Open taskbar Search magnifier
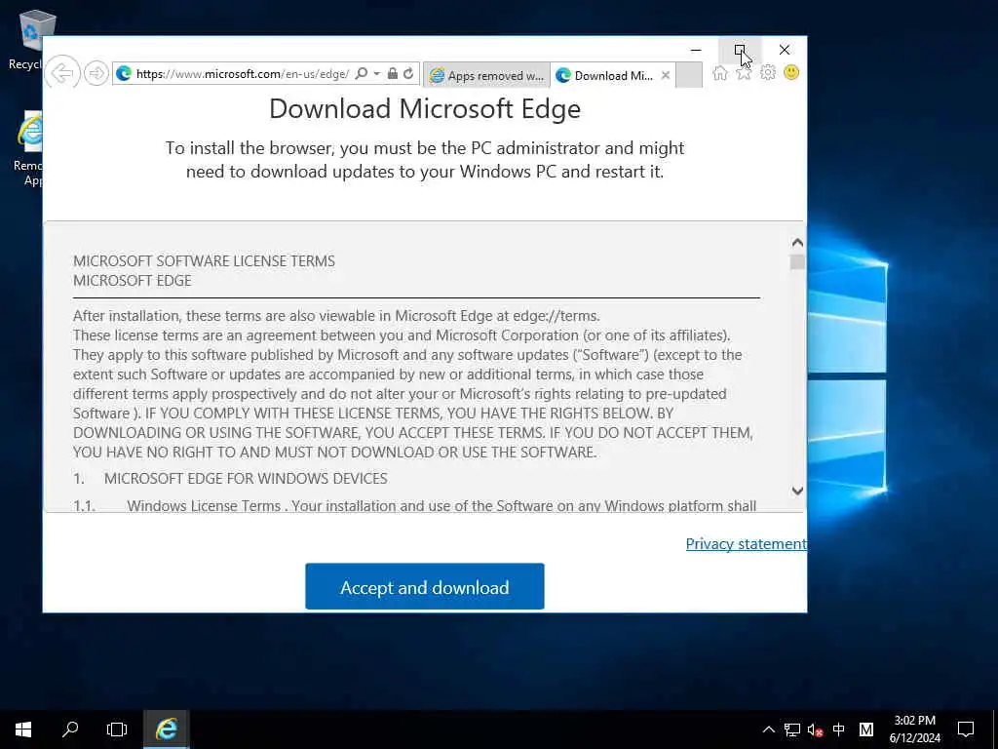 70,729
